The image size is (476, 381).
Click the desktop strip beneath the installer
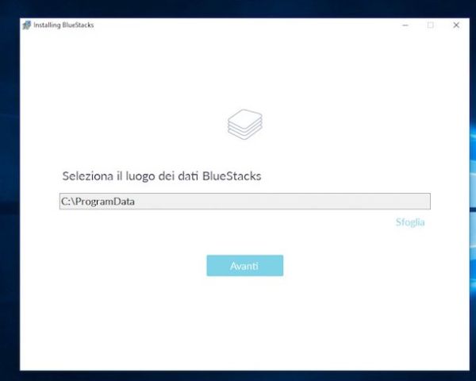(243, 375)
